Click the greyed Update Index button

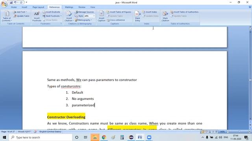click(150, 16)
